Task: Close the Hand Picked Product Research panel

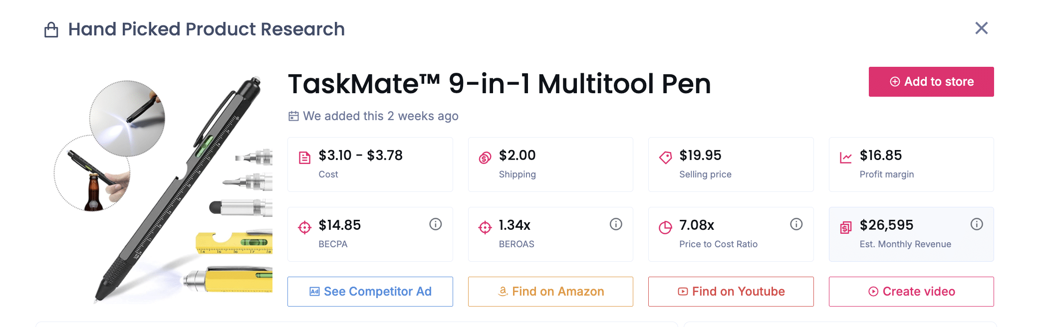Action: pyautogui.click(x=981, y=28)
